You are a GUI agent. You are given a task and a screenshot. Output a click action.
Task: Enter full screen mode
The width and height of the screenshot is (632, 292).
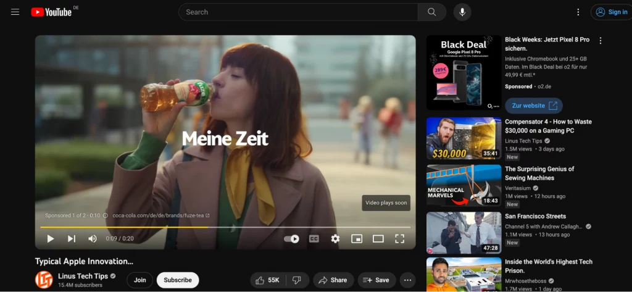[x=399, y=239]
